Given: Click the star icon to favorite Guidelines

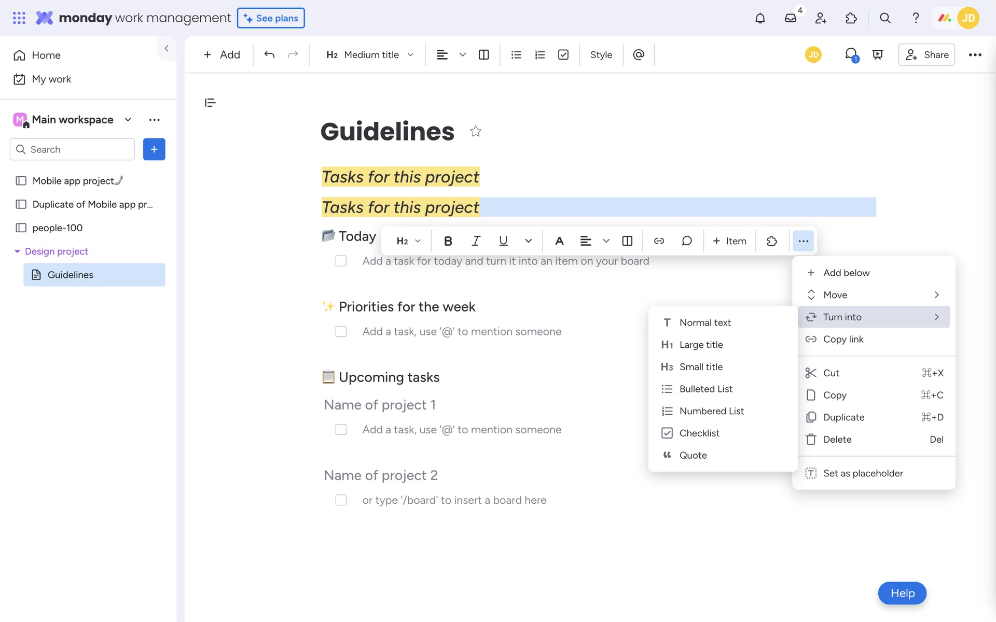Looking at the screenshot, I should coord(475,132).
